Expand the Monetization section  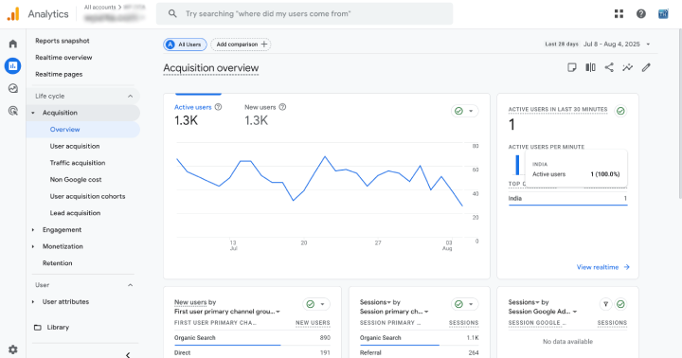[33, 246]
